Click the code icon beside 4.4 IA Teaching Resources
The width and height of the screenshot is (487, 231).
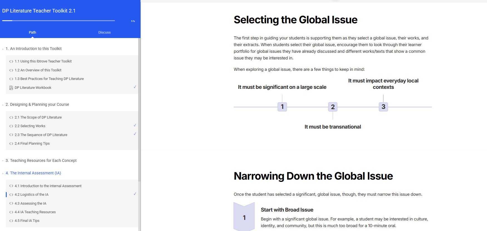coord(11,212)
